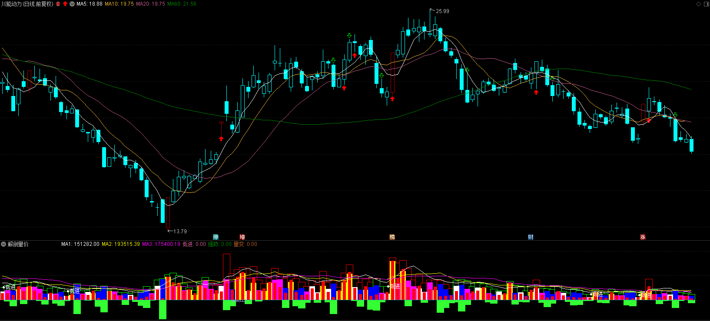Select the pink MA20: 19.75 label

click(x=150, y=4)
